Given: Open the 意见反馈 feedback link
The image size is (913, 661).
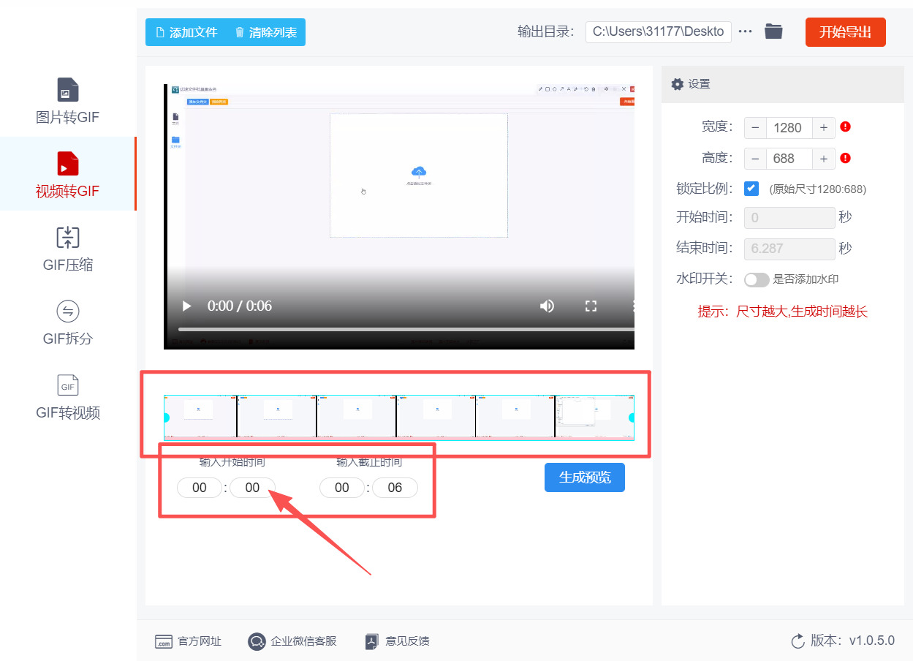Looking at the screenshot, I should tap(397, 641).
